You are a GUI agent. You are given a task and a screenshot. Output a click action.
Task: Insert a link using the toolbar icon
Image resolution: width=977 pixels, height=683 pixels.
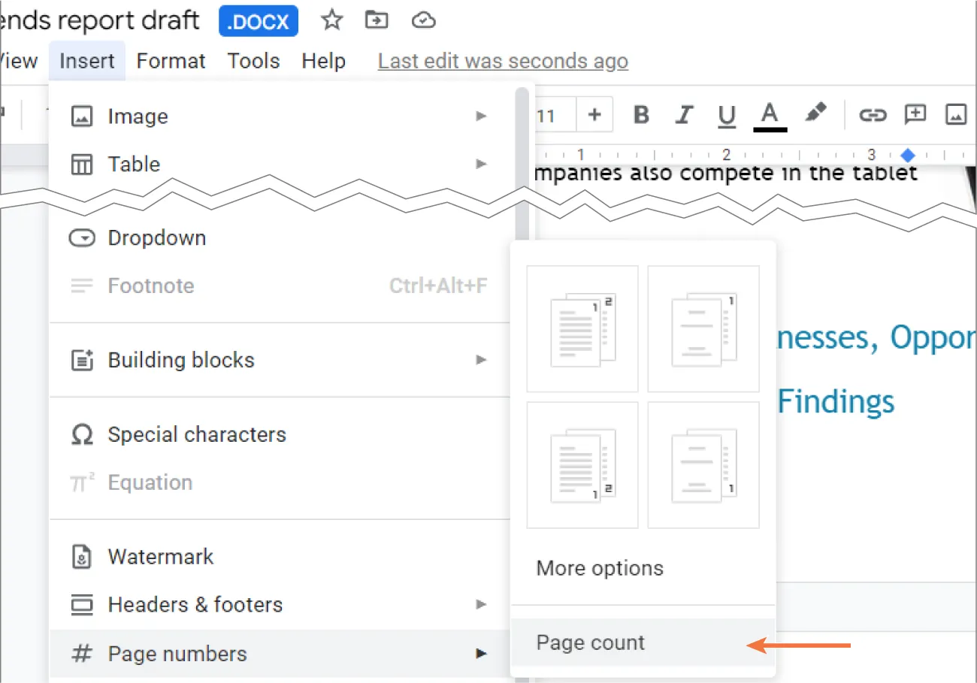click(x=873, y=114)
